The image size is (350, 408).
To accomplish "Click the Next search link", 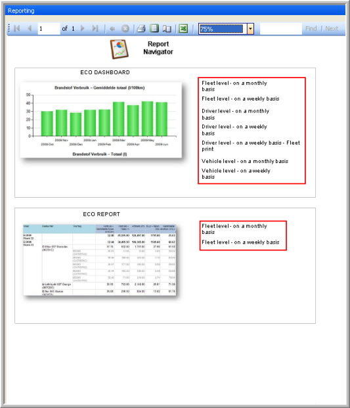I will [332, 29].
